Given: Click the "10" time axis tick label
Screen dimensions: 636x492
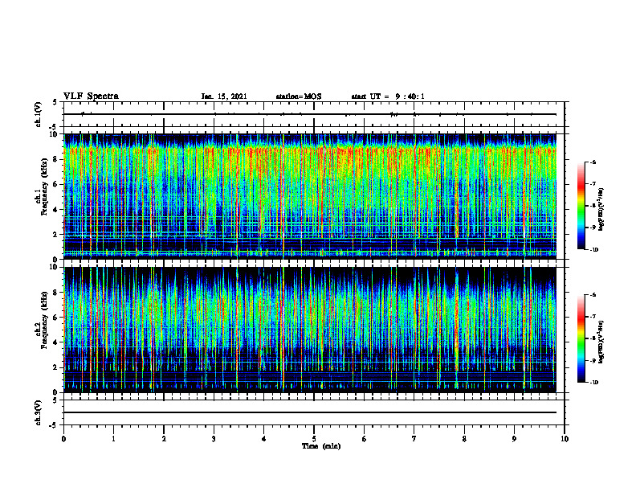Looking at the screenshot, I should pos(565,439).
